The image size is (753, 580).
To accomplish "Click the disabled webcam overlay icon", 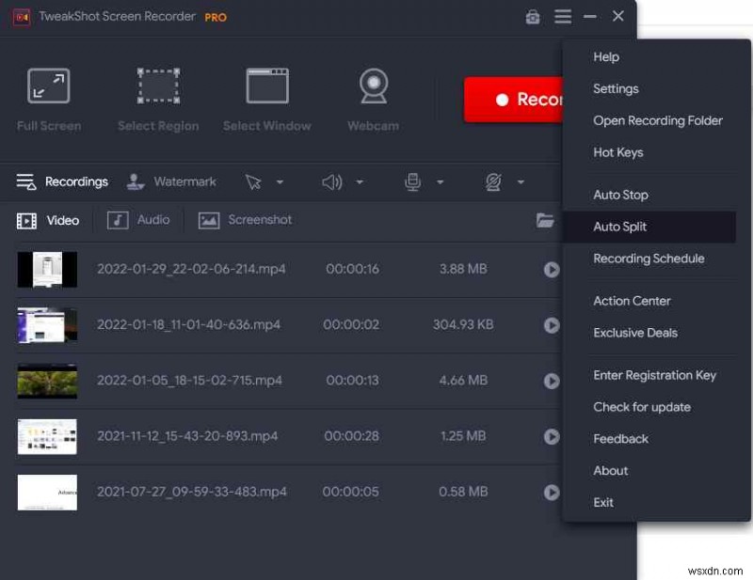I will [x=493, y=182].
